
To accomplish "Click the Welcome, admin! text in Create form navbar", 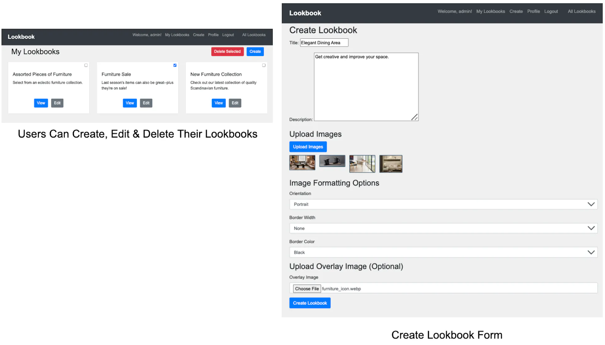I will [454, 11].
